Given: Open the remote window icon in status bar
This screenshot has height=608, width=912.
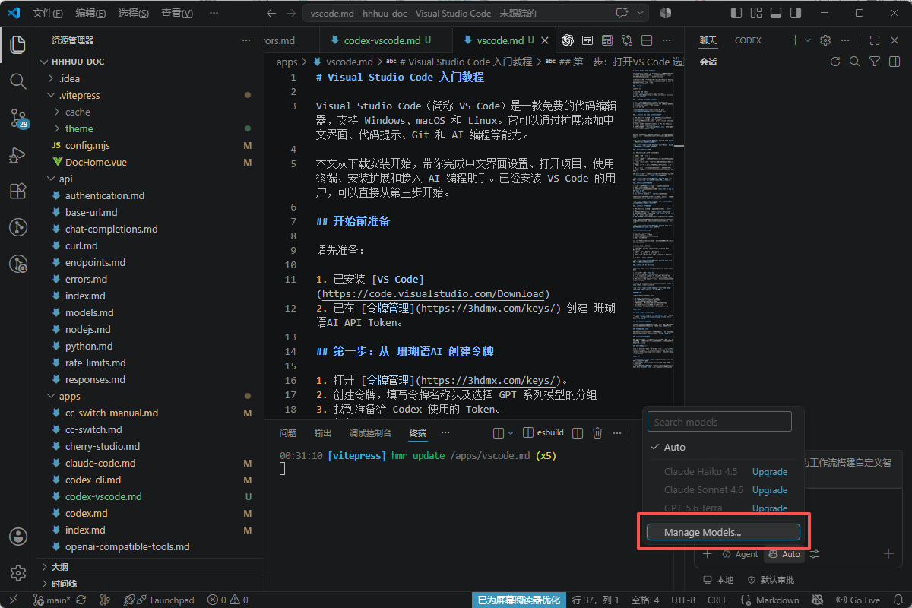Looking at the screenshot, I should click(12, 600).
